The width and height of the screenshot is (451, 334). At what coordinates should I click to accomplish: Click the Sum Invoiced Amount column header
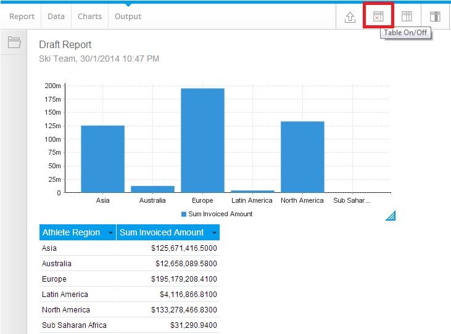pyautogui.click(x=168, y=232)
